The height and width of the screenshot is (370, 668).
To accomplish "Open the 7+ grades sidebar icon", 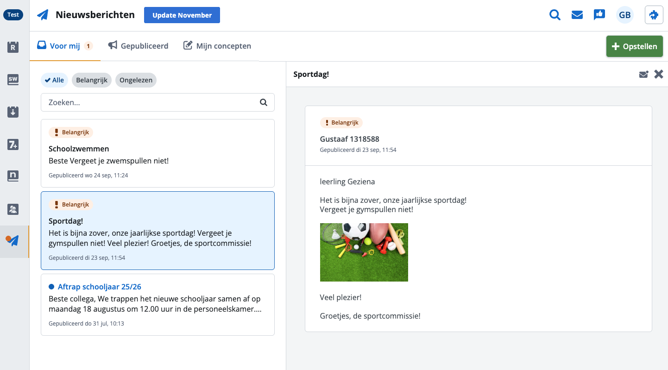I will click(13, 144).
